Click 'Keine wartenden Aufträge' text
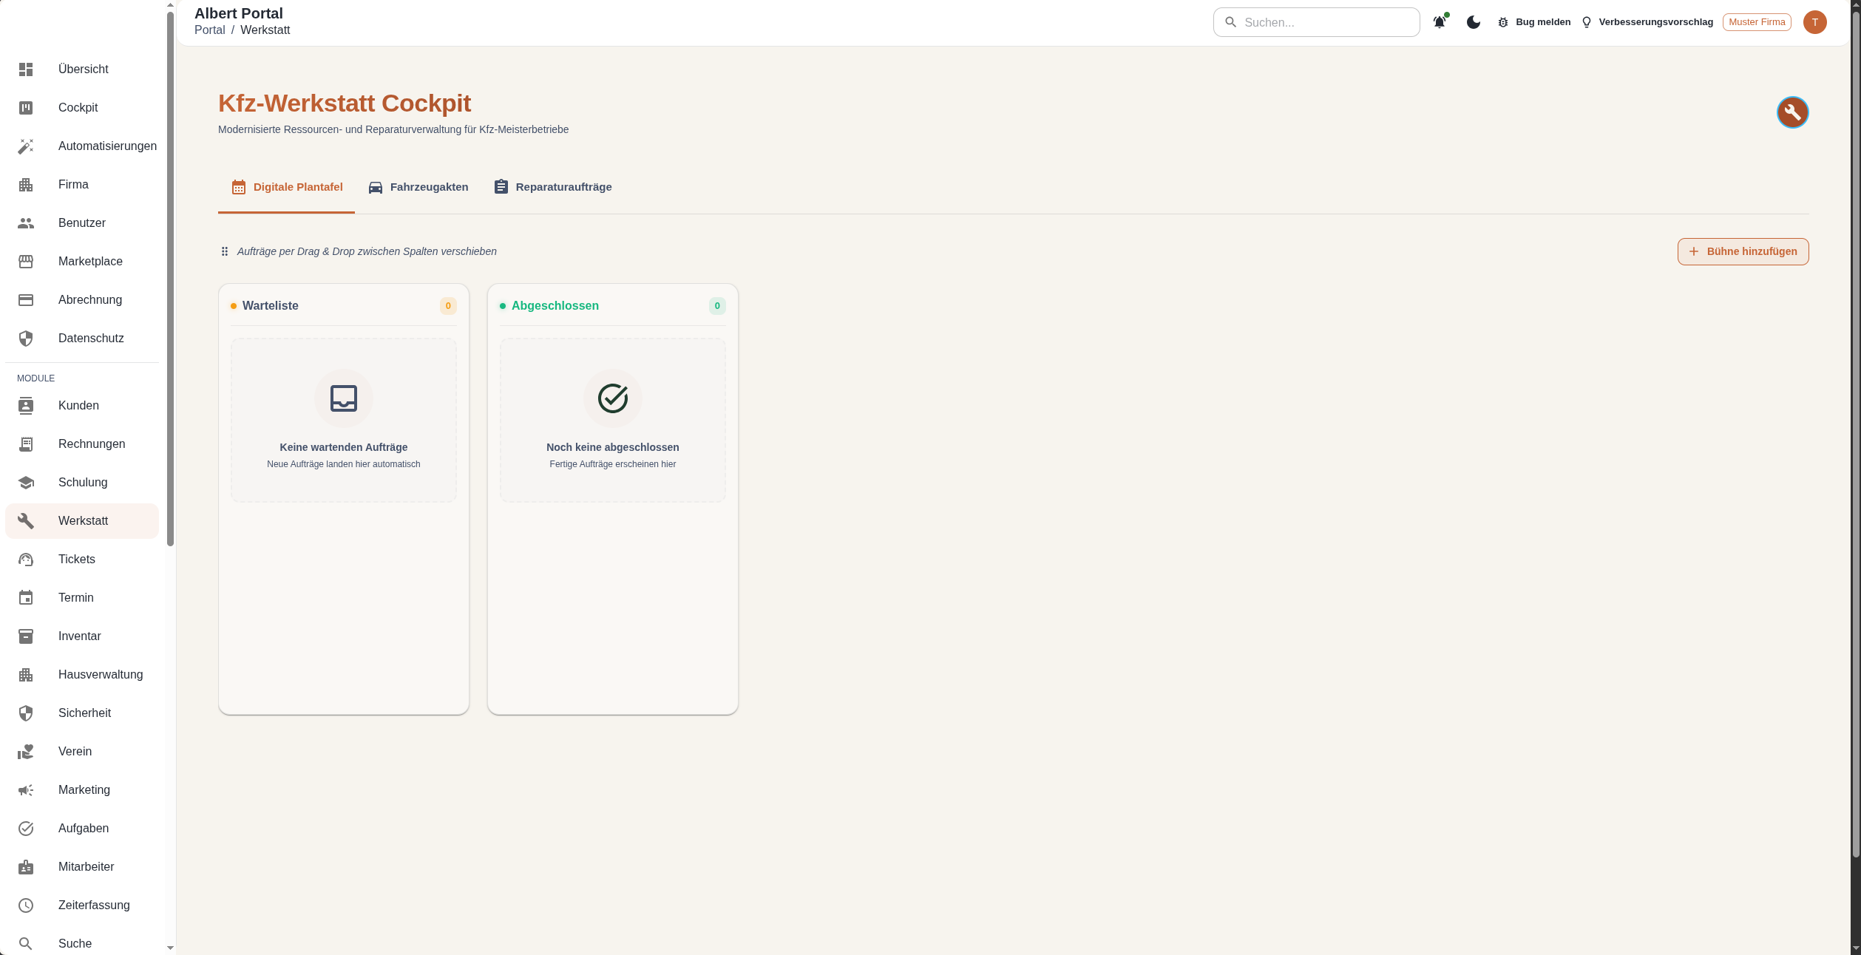 point(344,447)
